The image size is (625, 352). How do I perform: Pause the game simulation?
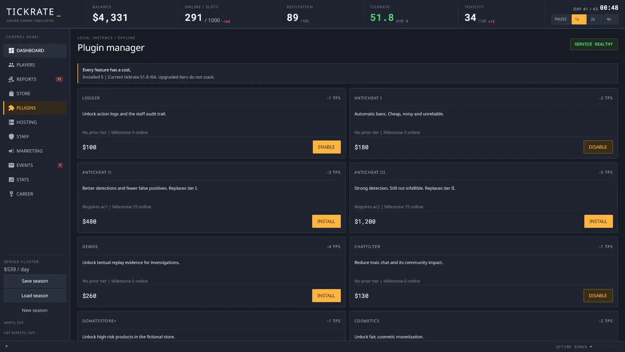click(560, 19)
